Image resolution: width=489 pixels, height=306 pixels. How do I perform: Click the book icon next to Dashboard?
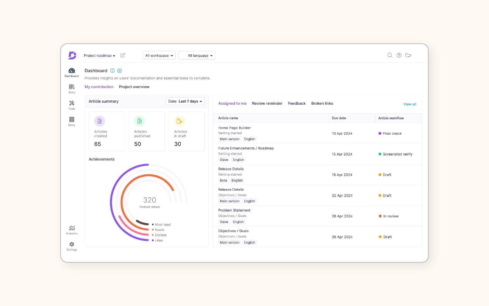pos(112,71)
